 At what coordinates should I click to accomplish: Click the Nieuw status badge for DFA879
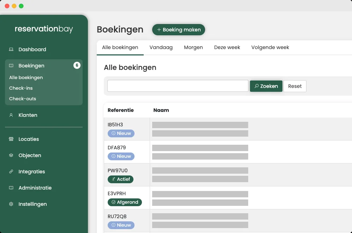(x=121, y=156)
